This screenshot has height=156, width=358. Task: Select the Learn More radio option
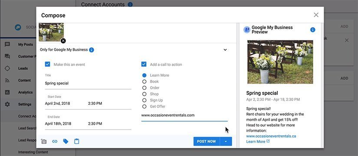tap(145, 75)
